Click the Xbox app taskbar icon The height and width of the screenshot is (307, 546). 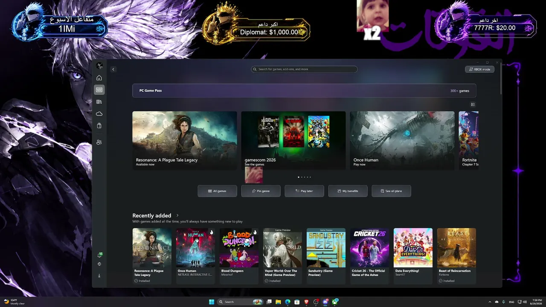(335, 302)
